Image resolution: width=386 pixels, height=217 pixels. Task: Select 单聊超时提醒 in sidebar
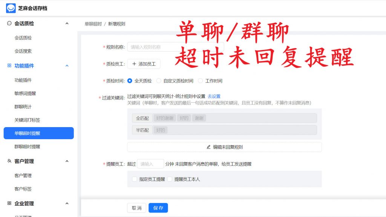[39, 133]
